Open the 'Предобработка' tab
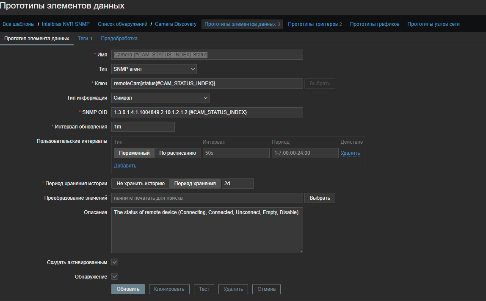 pos(119,39)
